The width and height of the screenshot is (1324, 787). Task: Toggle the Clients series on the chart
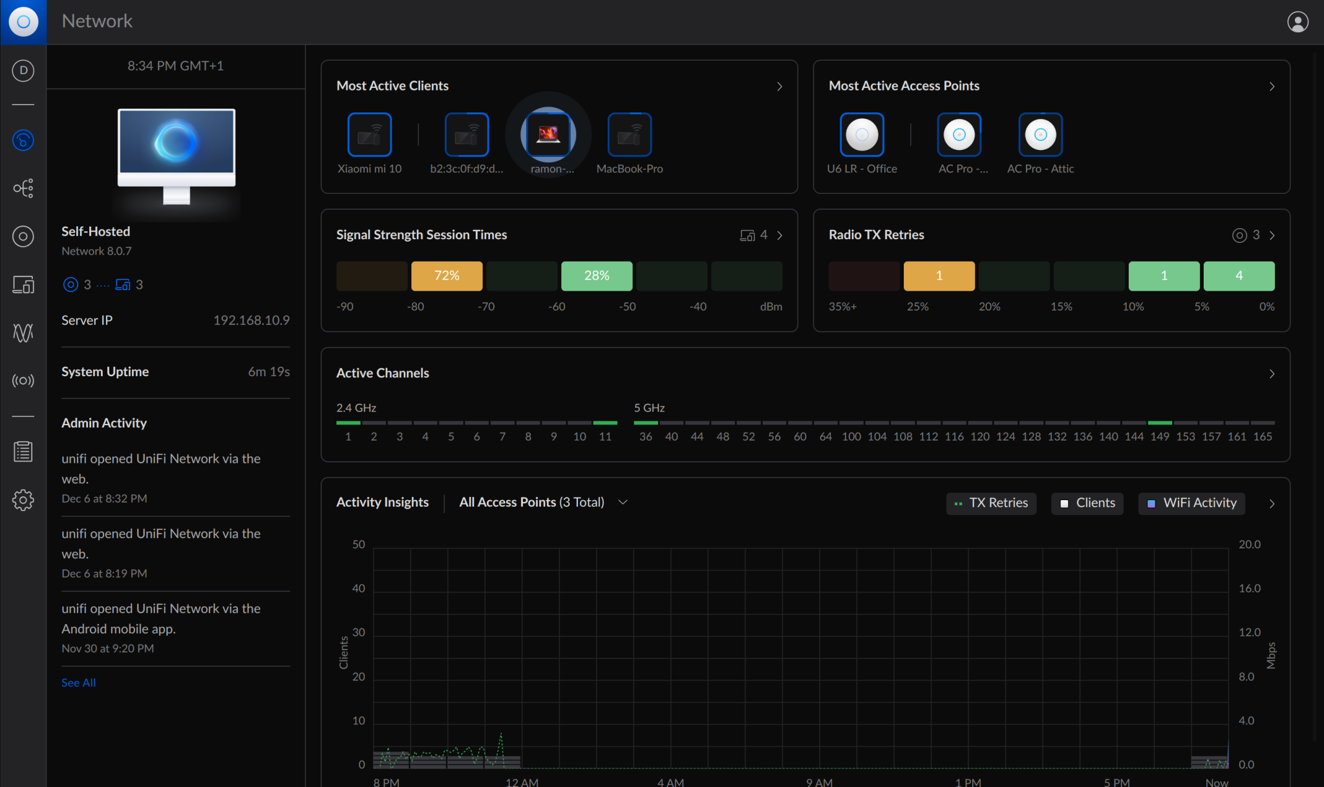1087,503
